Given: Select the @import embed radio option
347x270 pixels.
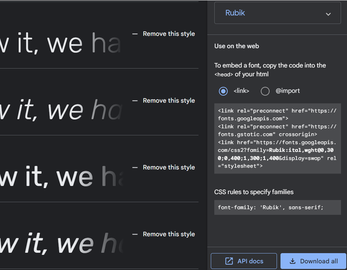Looking at the screenshot, I should click(x=266, y=91).
